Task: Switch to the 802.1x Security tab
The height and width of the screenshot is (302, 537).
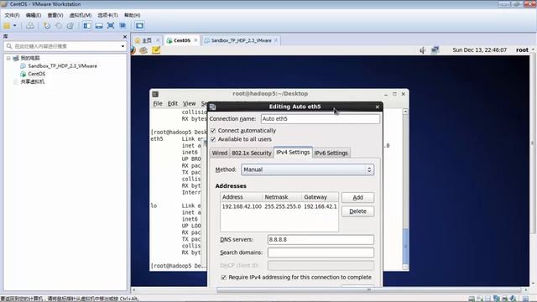Action: point(252,153)
